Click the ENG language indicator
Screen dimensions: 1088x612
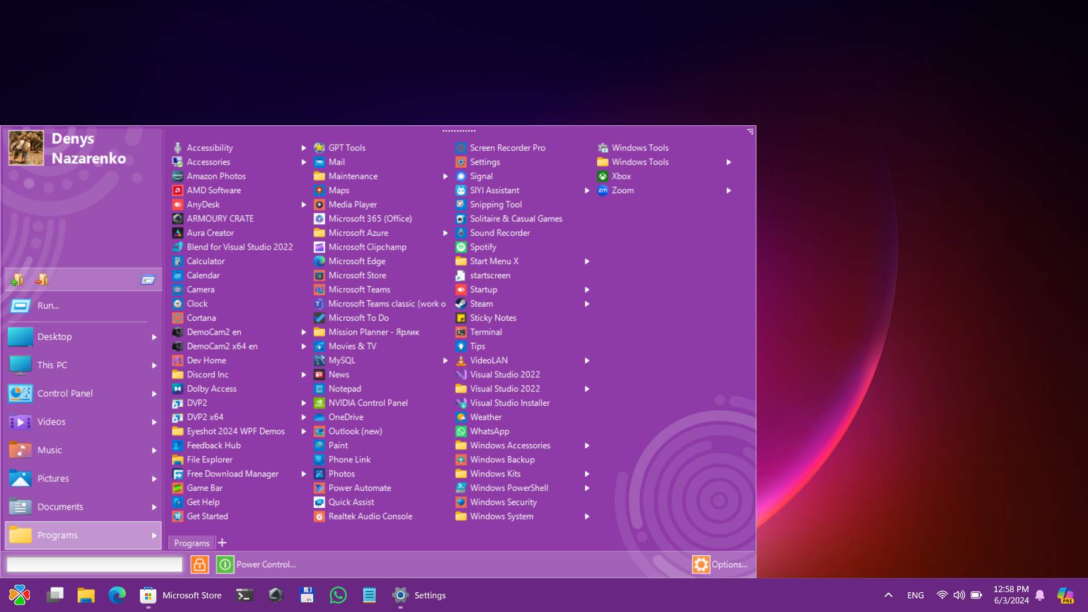coord(915,595)
